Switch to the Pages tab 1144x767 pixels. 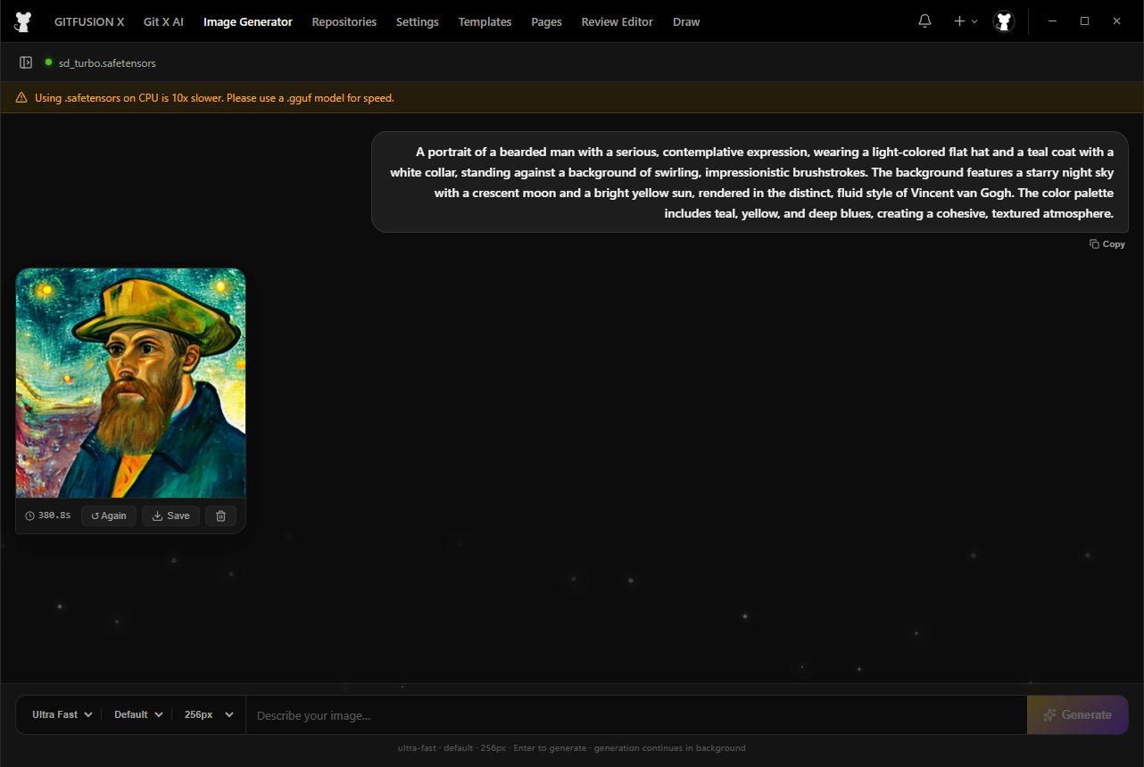[x=546, y=21]
